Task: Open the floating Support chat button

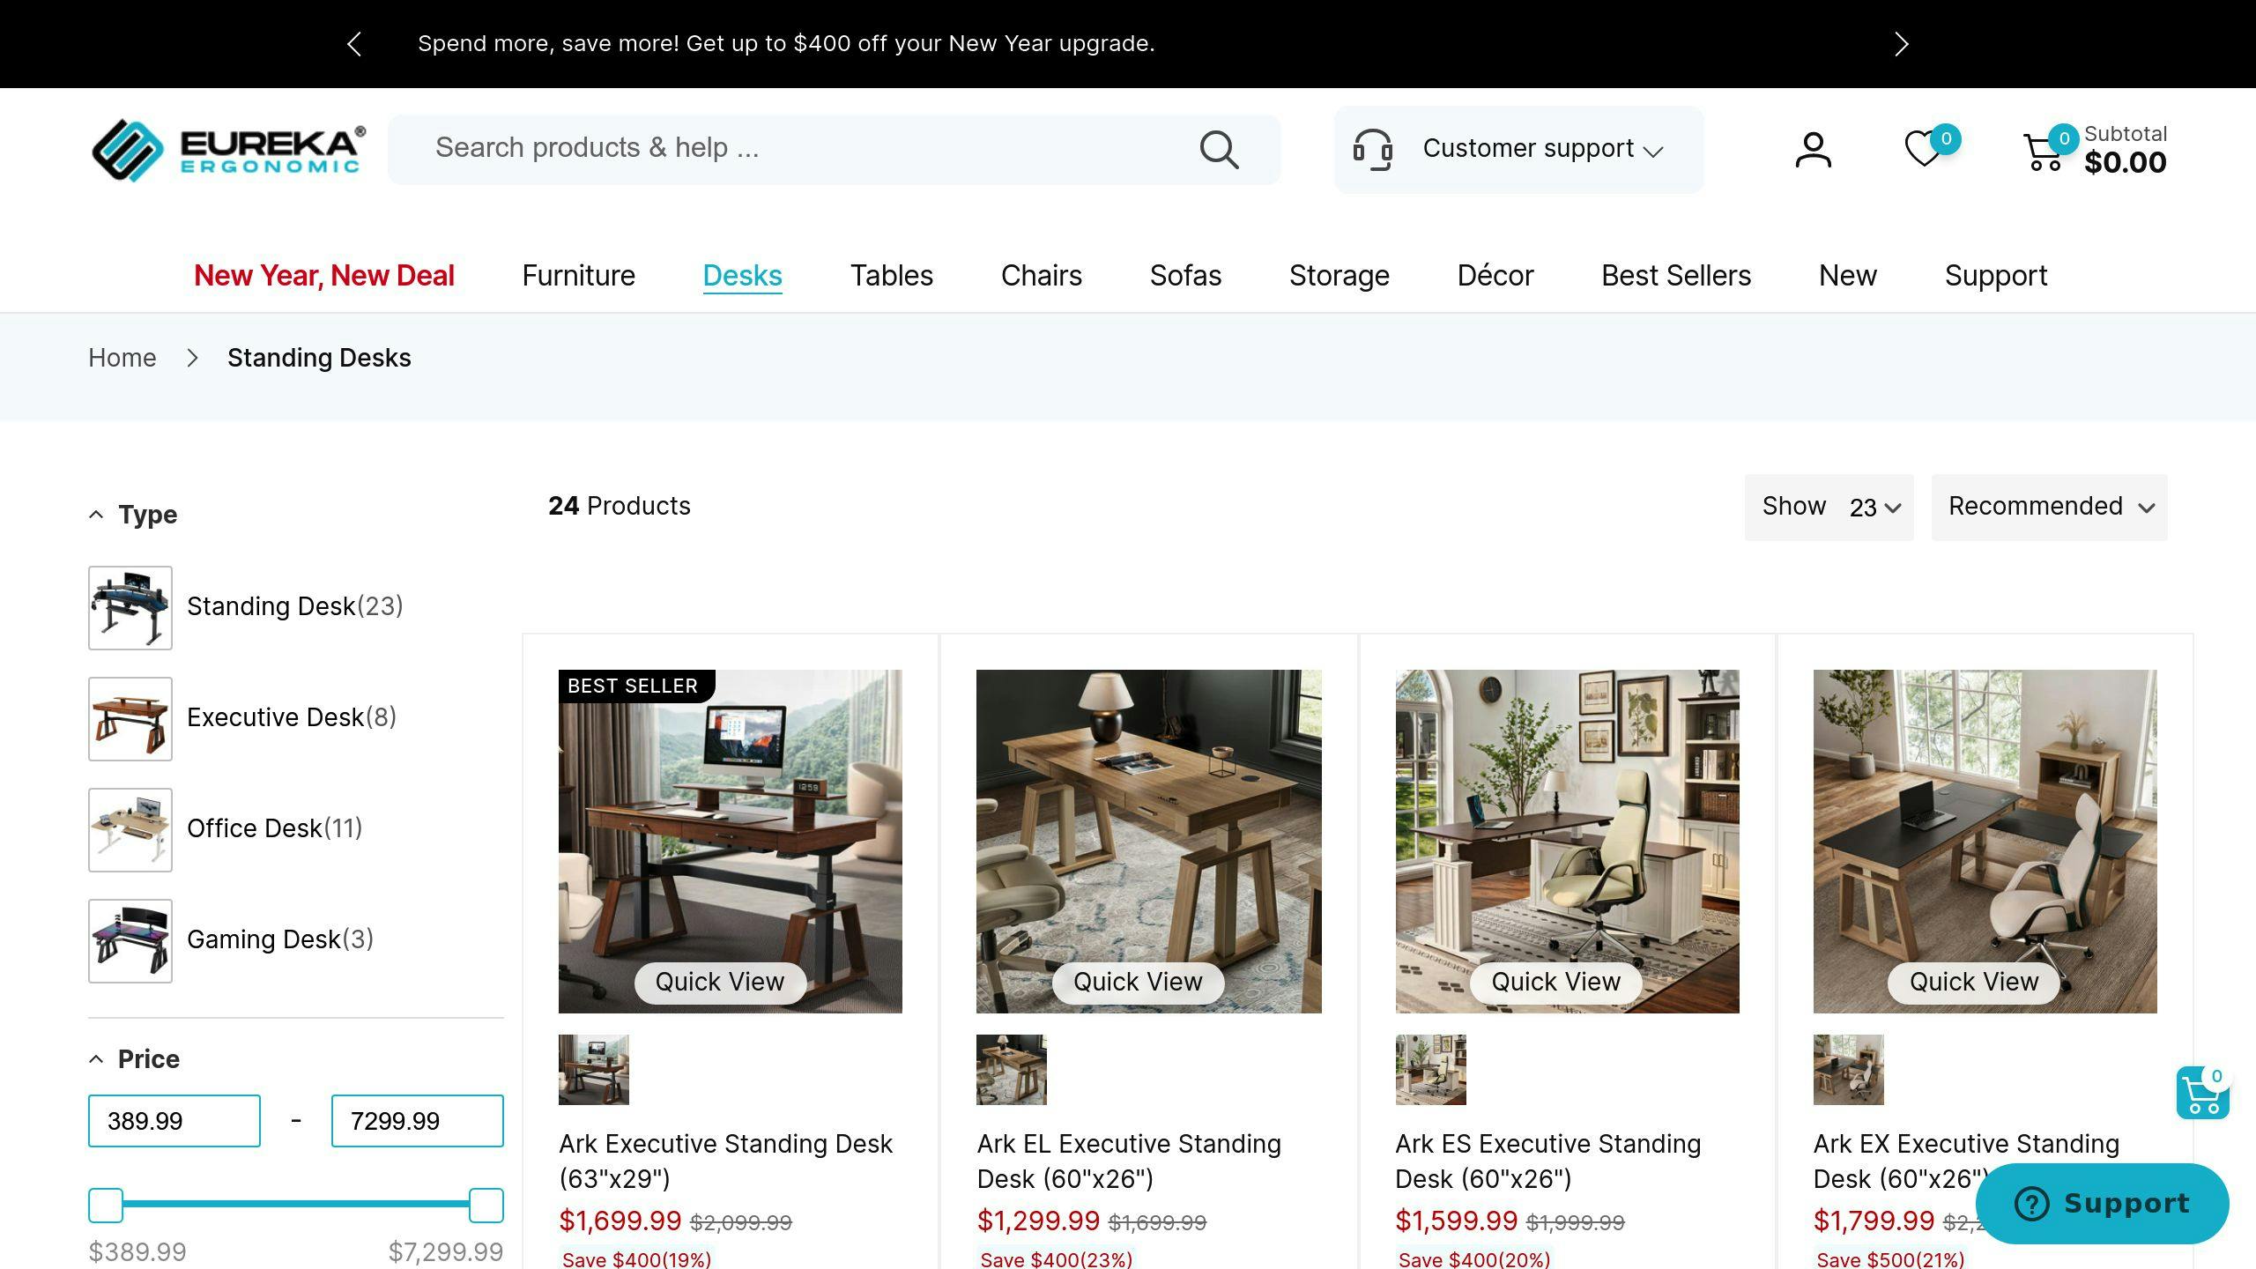Action: (2103, 1204)
